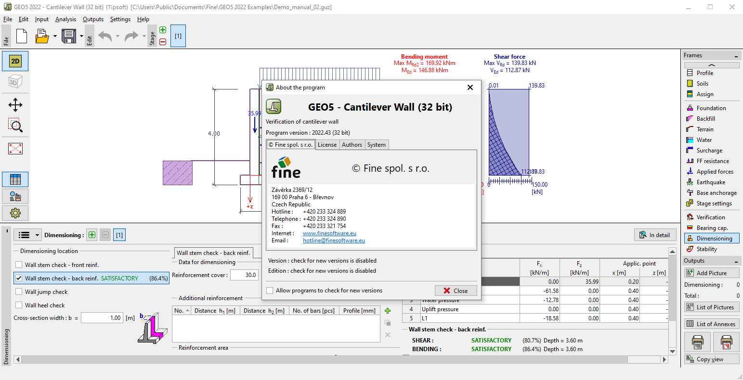Expand the Undo history dropdown
This screenshot has width=743, height=380.
[117, 36]
